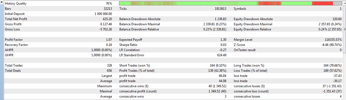The width and height of the screenshot is (346, 100).
Task: Click the Balance Drawdown Relative value
Action: pos(215,29)
